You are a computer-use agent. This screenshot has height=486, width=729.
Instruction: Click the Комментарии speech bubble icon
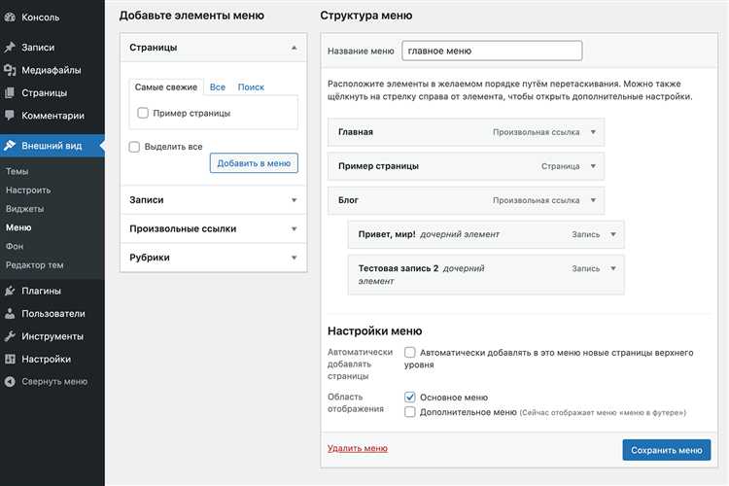click(10, 116)
